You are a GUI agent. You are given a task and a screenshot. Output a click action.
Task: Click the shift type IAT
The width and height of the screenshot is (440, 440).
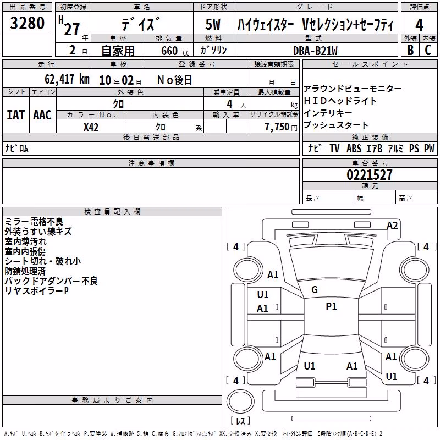pos(16,115)
